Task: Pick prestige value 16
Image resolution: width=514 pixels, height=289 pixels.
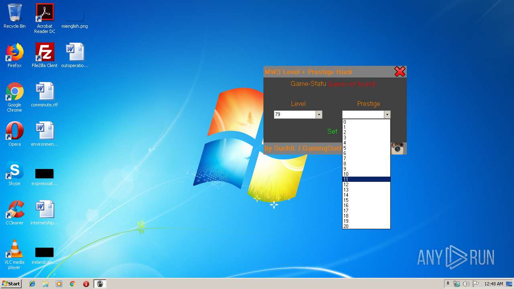Action: (366, 206)
